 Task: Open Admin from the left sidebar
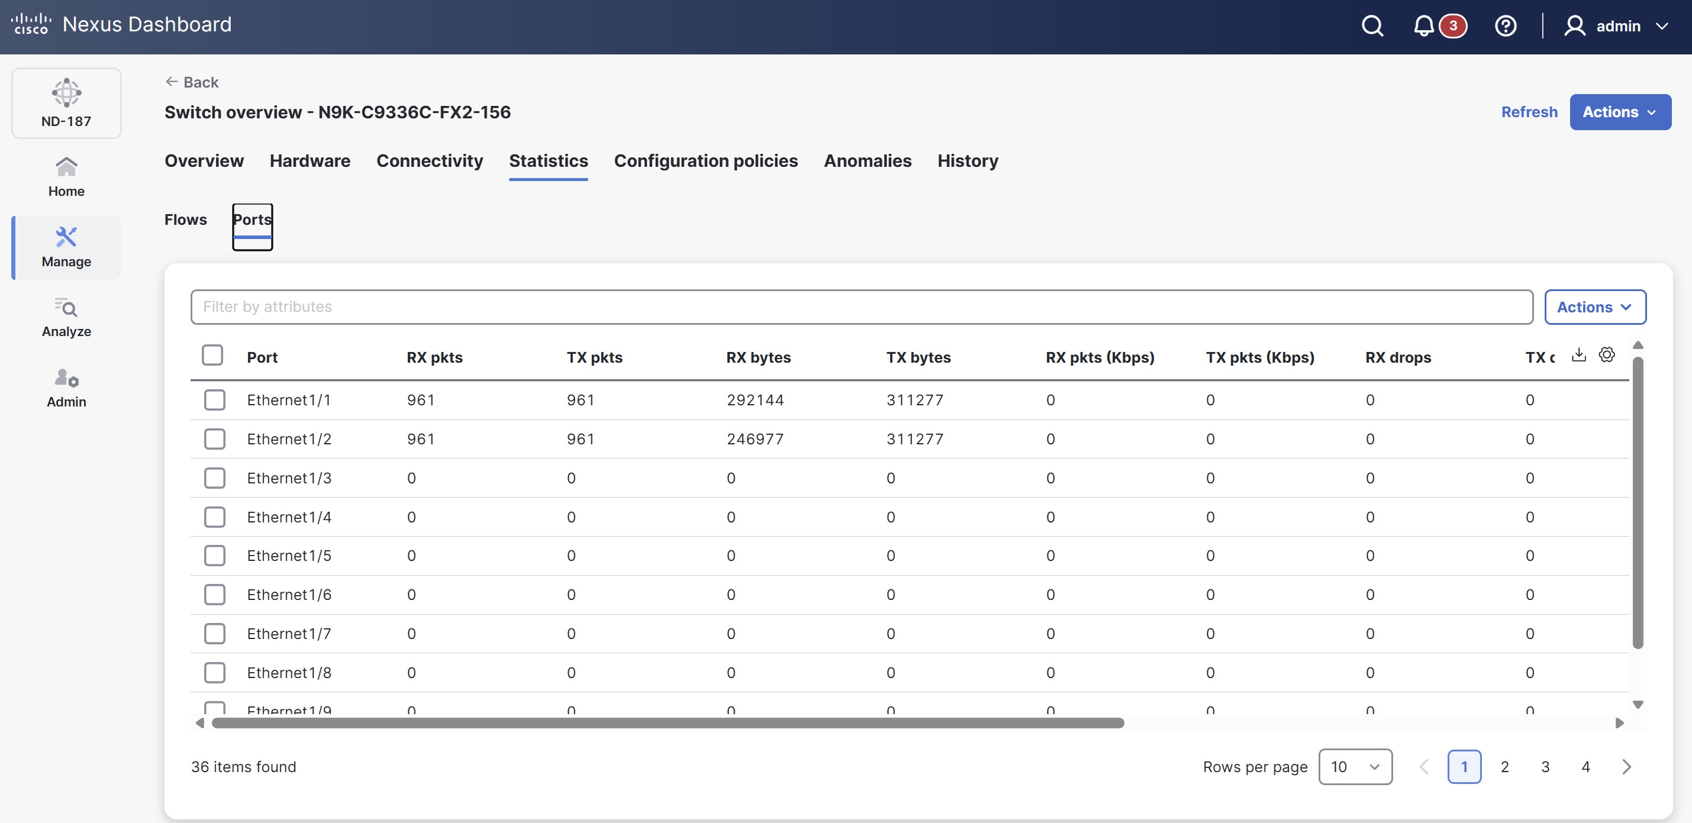point(66,388)
